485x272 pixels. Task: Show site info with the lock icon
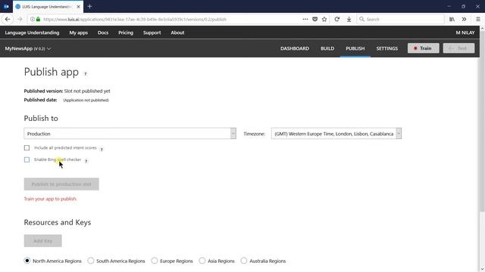click(38, 19)
